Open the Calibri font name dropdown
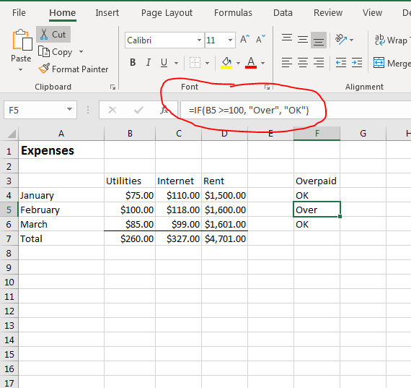 pyautogui.click(x=199, y=40)
